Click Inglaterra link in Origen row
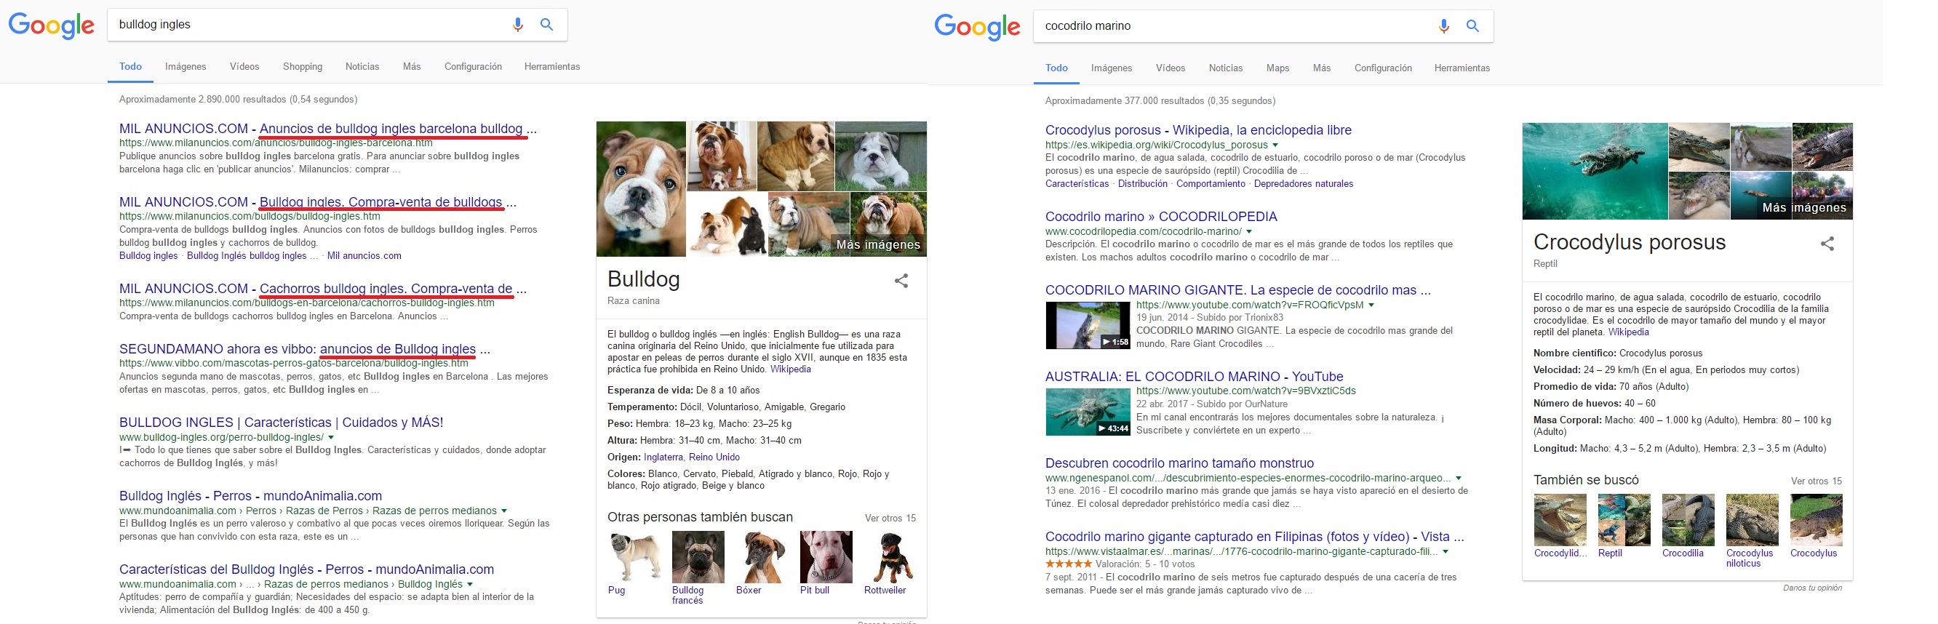 (663, 457)
